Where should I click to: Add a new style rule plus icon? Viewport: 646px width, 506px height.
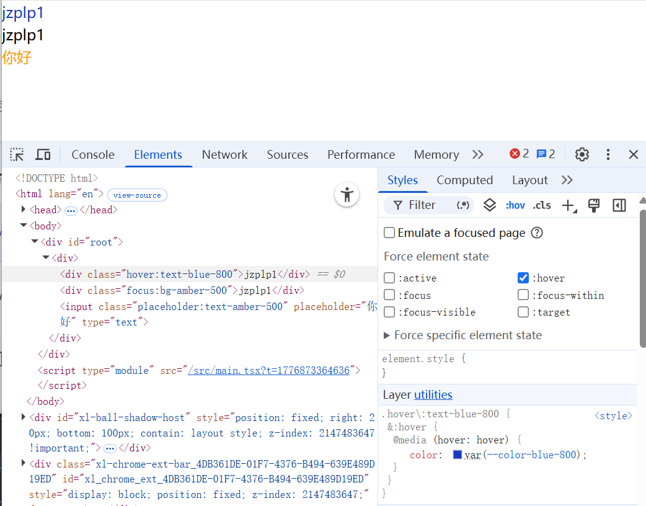[569, 205]
